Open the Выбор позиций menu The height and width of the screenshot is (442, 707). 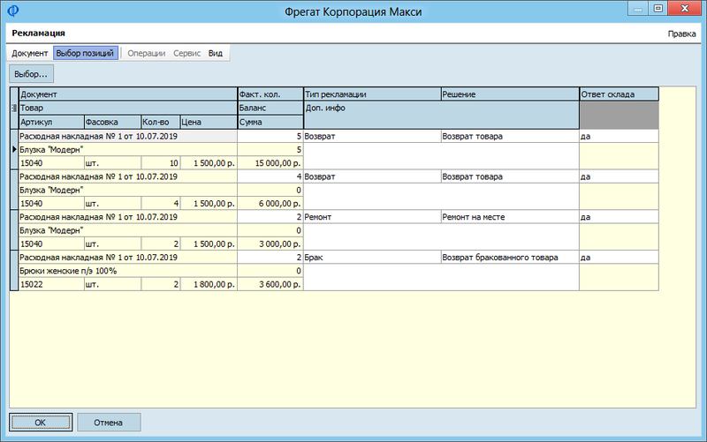click(x=85, y=53)
